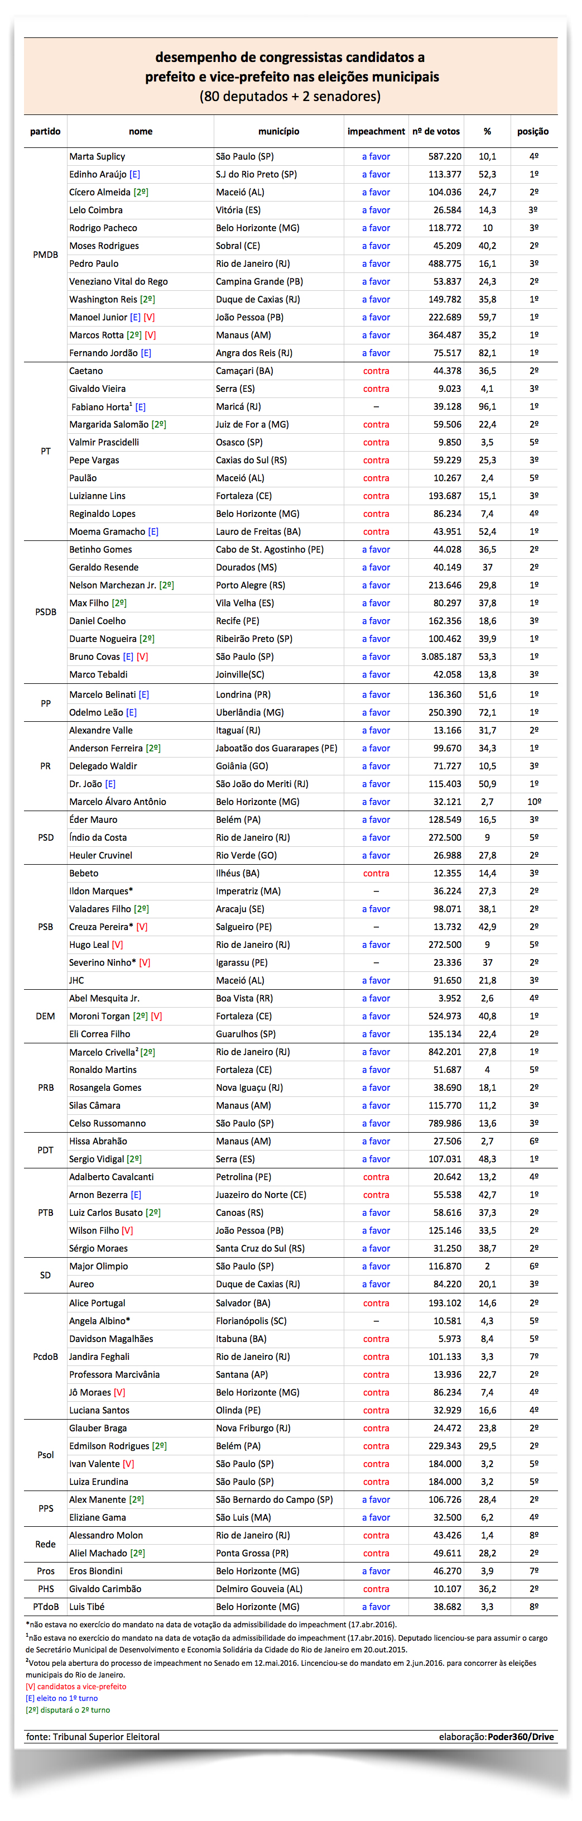582x1821 pixels.
Task: Select the name Bruno Covas
Action: click(95, 656)
